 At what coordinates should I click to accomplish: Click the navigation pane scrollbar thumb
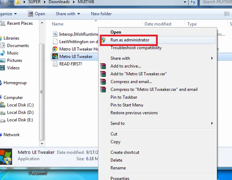tap(42, 92)
